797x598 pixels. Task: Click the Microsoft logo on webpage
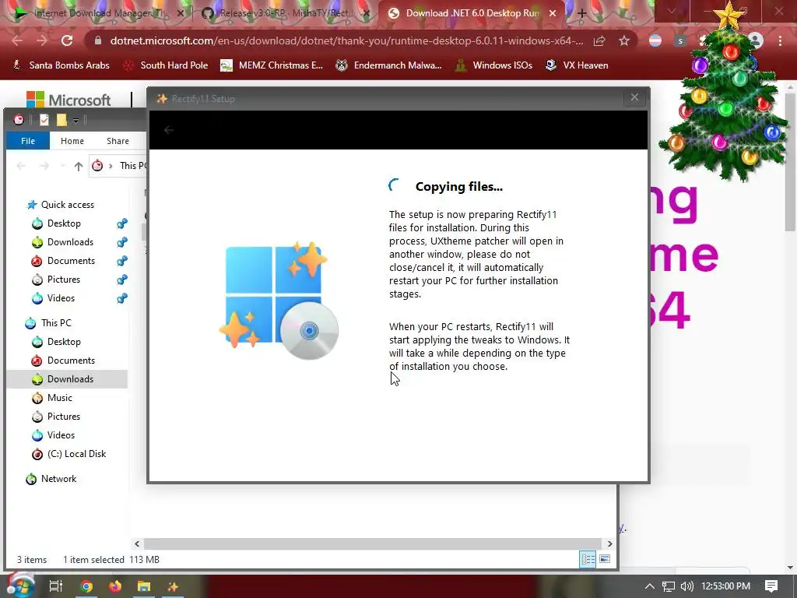[68, 100]
